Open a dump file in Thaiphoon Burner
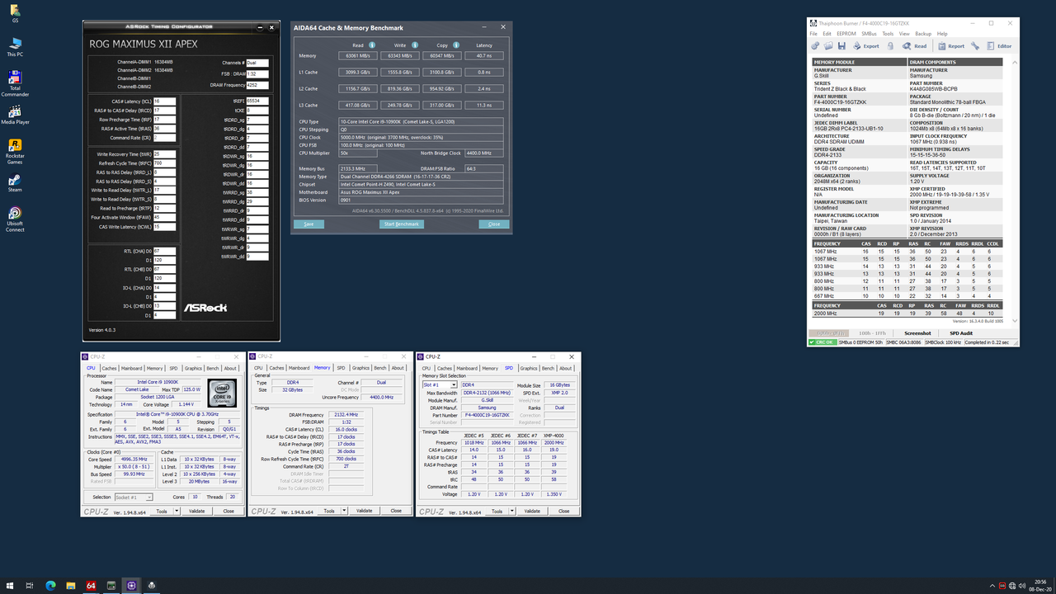This screenshot has height=594, width=1056. point(828,46)
